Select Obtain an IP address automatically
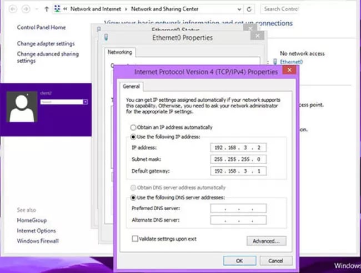This screenshot has width=361, height=273. pyautogui.click(x=133, y=127)
